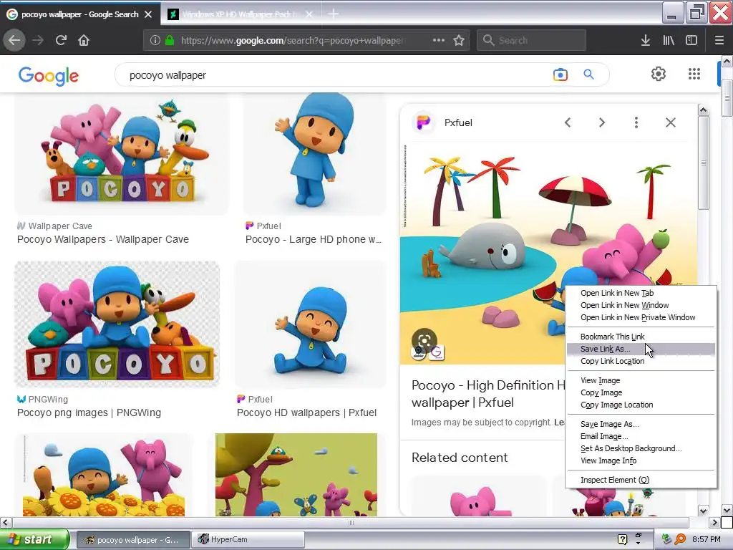Select Bookmark This Link

(x=613, y=337)
